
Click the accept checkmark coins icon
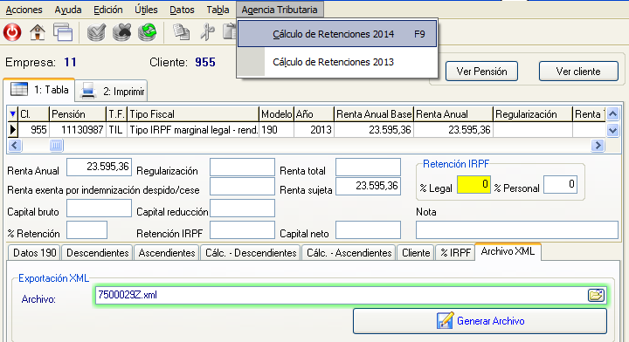coord(96,32)
